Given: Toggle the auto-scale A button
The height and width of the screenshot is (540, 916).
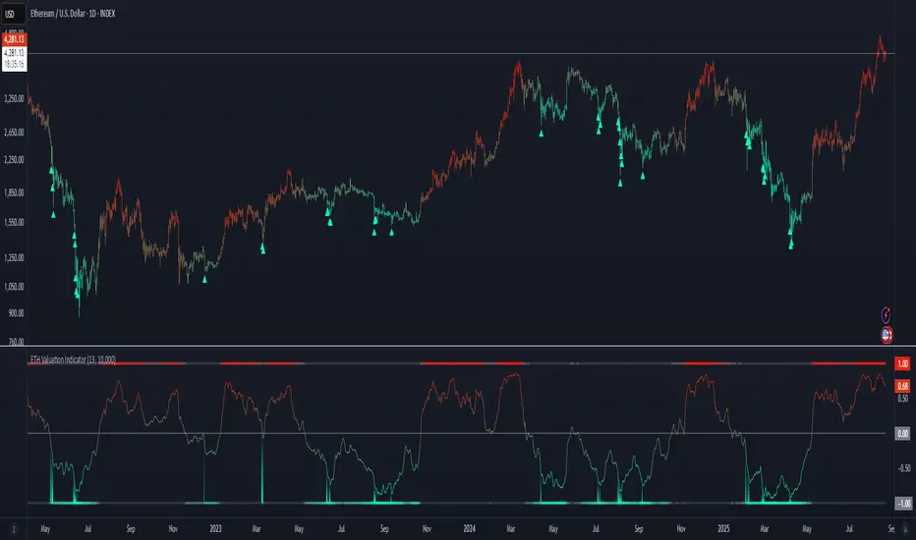Looking at the screenshot, I should [905, 529].
